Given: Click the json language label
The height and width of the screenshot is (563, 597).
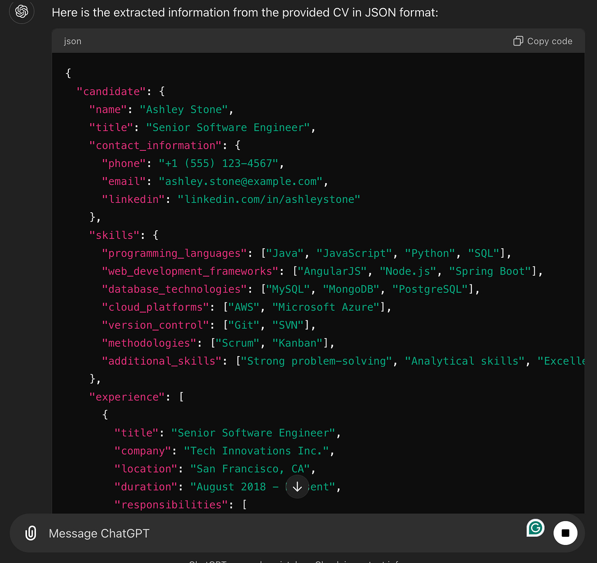Looking at the screenshot, I should point(73,41).
